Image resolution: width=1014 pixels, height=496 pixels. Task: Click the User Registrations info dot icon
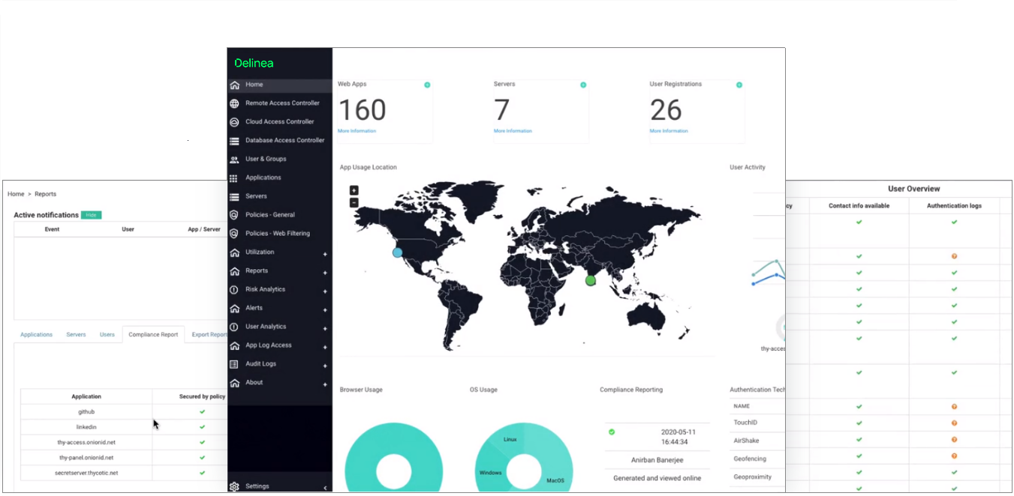(x=739, y=85)
